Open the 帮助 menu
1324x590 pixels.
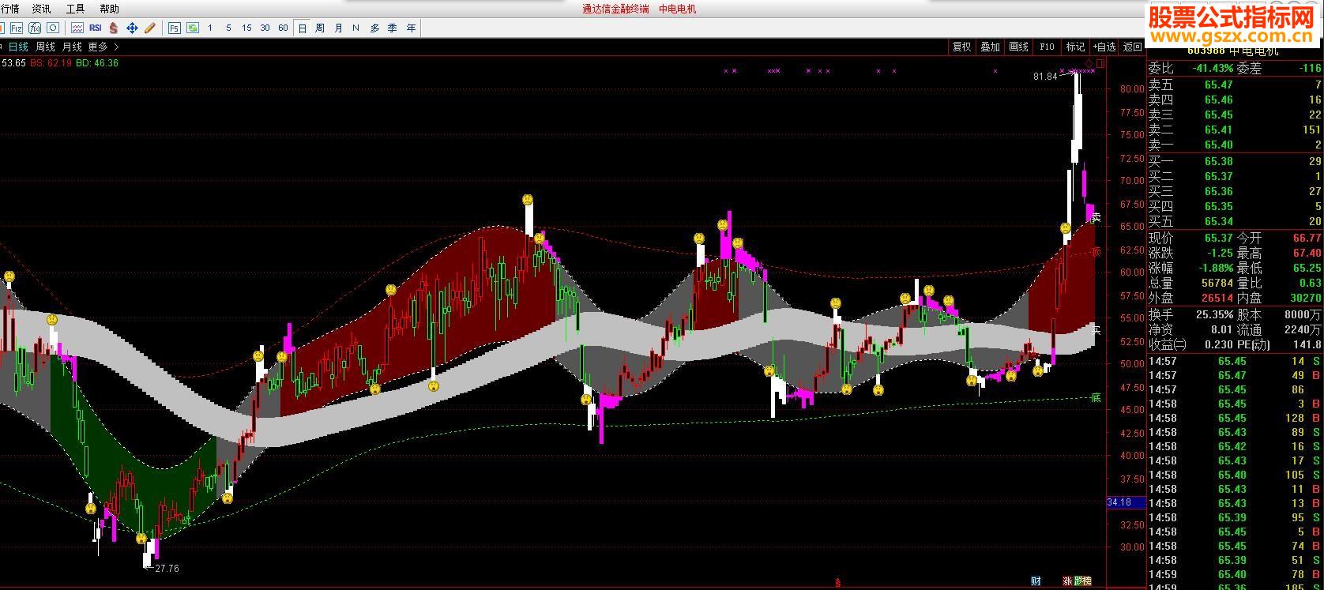click(109, 9)
